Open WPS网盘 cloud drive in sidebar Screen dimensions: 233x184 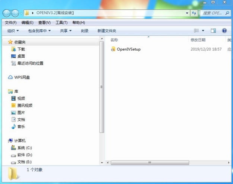coord(22,77)
